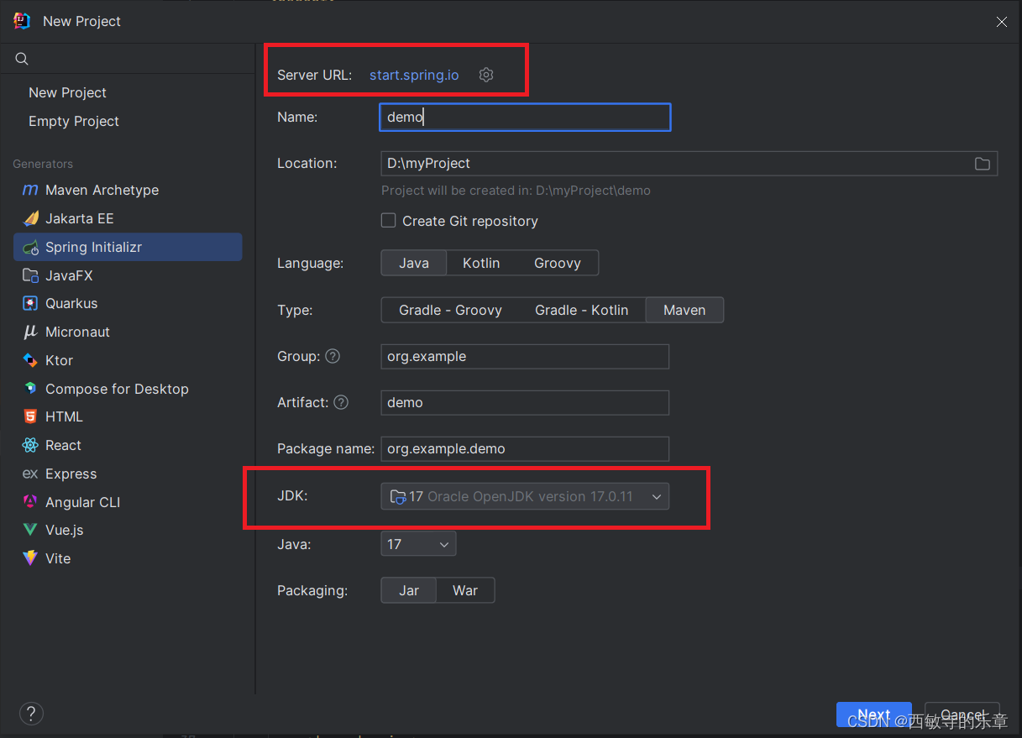The height and width of the screenshot is (738, 1022).
Task: Close the New Project dialog
Action: coord(1002,22)
